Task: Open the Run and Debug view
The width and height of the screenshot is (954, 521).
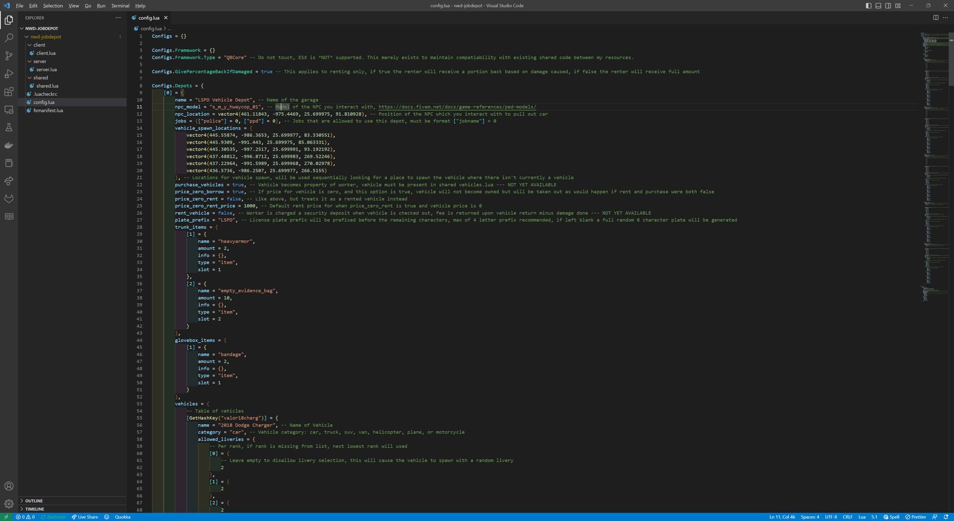Action: (9, 73)
